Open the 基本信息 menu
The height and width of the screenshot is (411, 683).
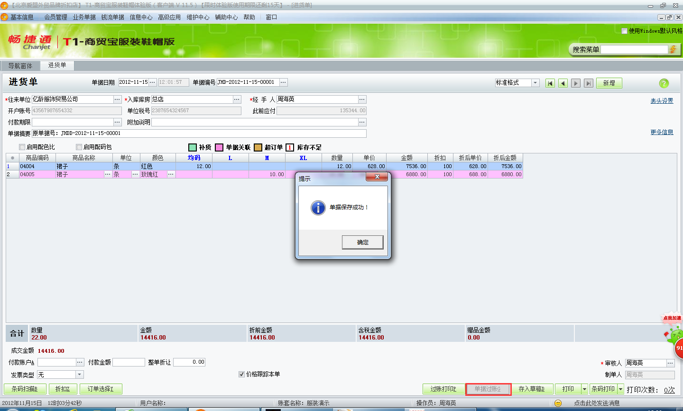coord(22,17)
